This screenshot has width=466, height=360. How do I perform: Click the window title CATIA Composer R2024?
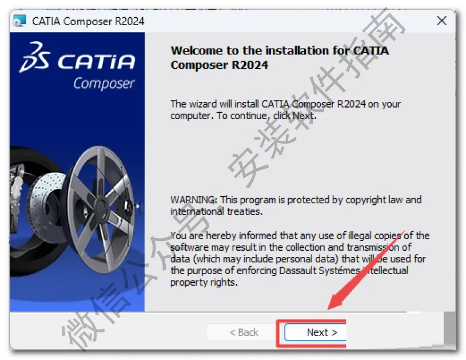tap(88, 21)
